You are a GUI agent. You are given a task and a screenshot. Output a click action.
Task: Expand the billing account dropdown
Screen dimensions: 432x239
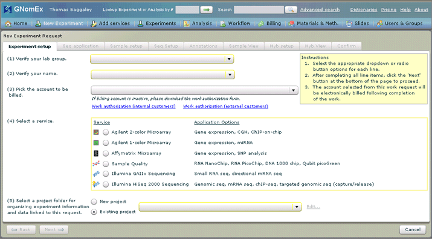click(195, 90)
